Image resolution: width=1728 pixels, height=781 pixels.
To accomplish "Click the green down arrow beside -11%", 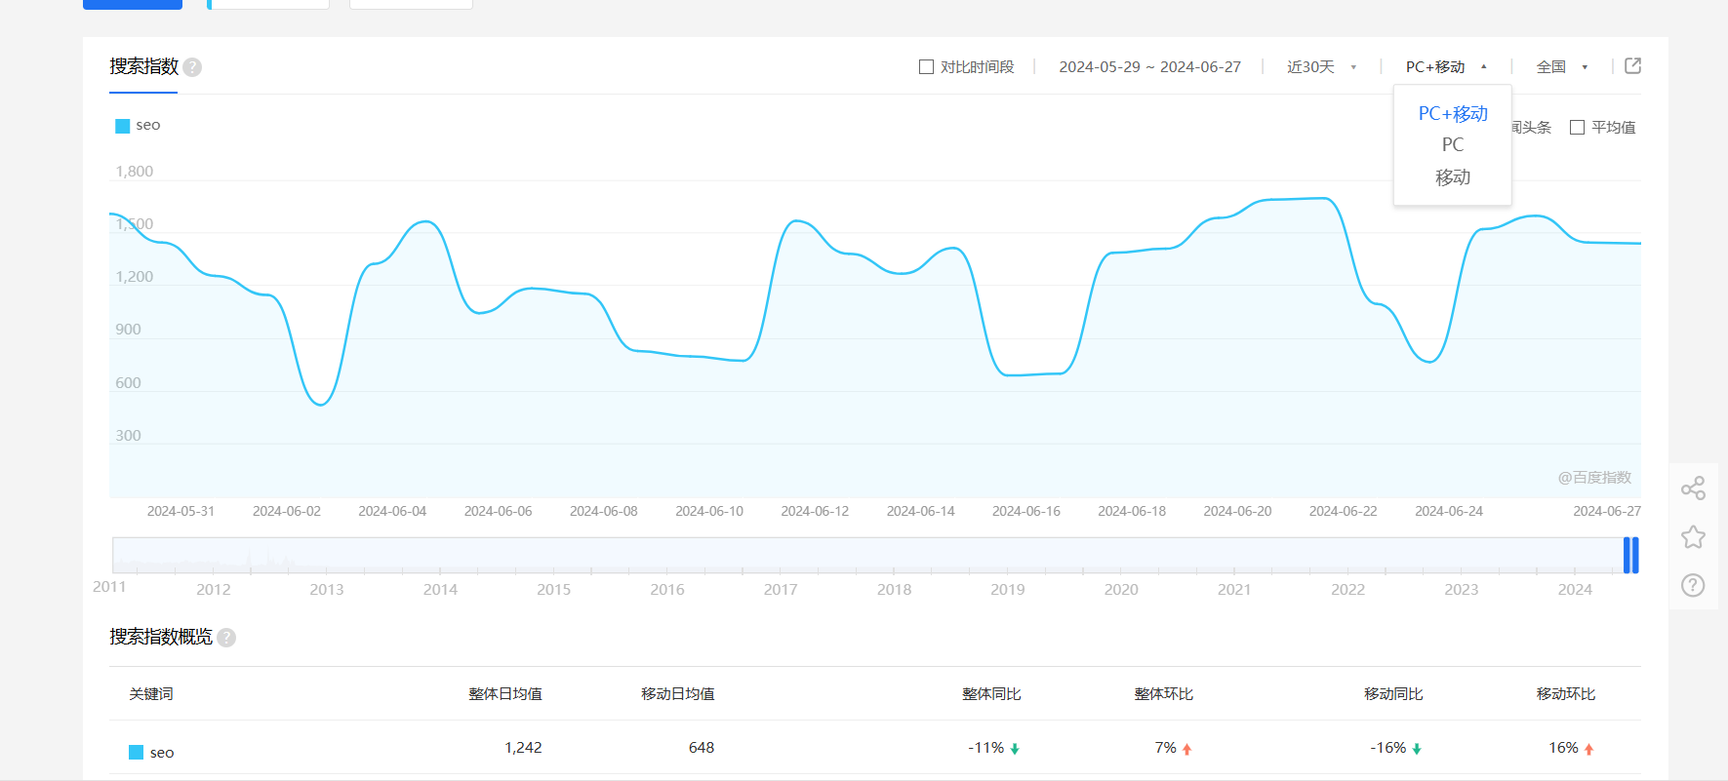I will click(x=1015, y=749).
